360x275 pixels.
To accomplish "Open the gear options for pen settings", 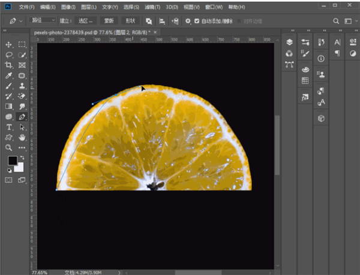I will coord(187,20).
